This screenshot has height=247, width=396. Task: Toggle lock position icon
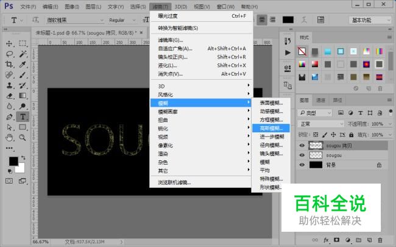tap(333, 135)
